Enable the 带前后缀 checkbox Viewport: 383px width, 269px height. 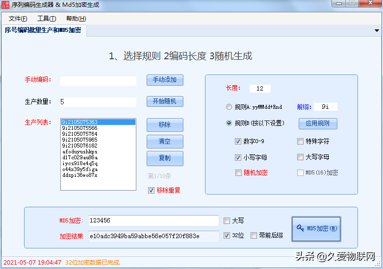pos(254,236)
